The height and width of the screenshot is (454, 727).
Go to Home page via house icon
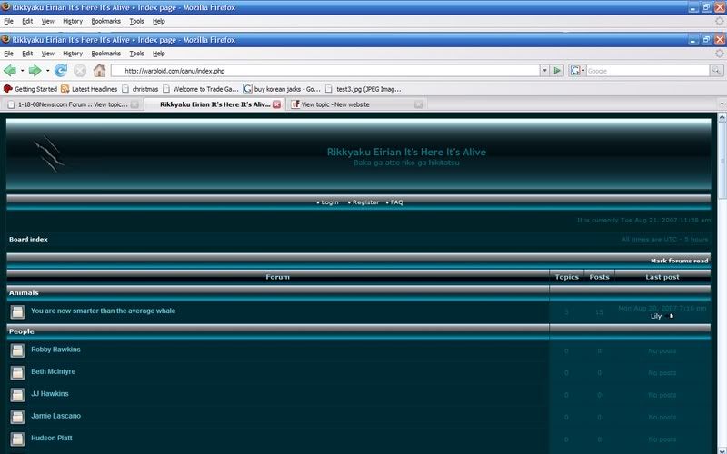[99, 71]
